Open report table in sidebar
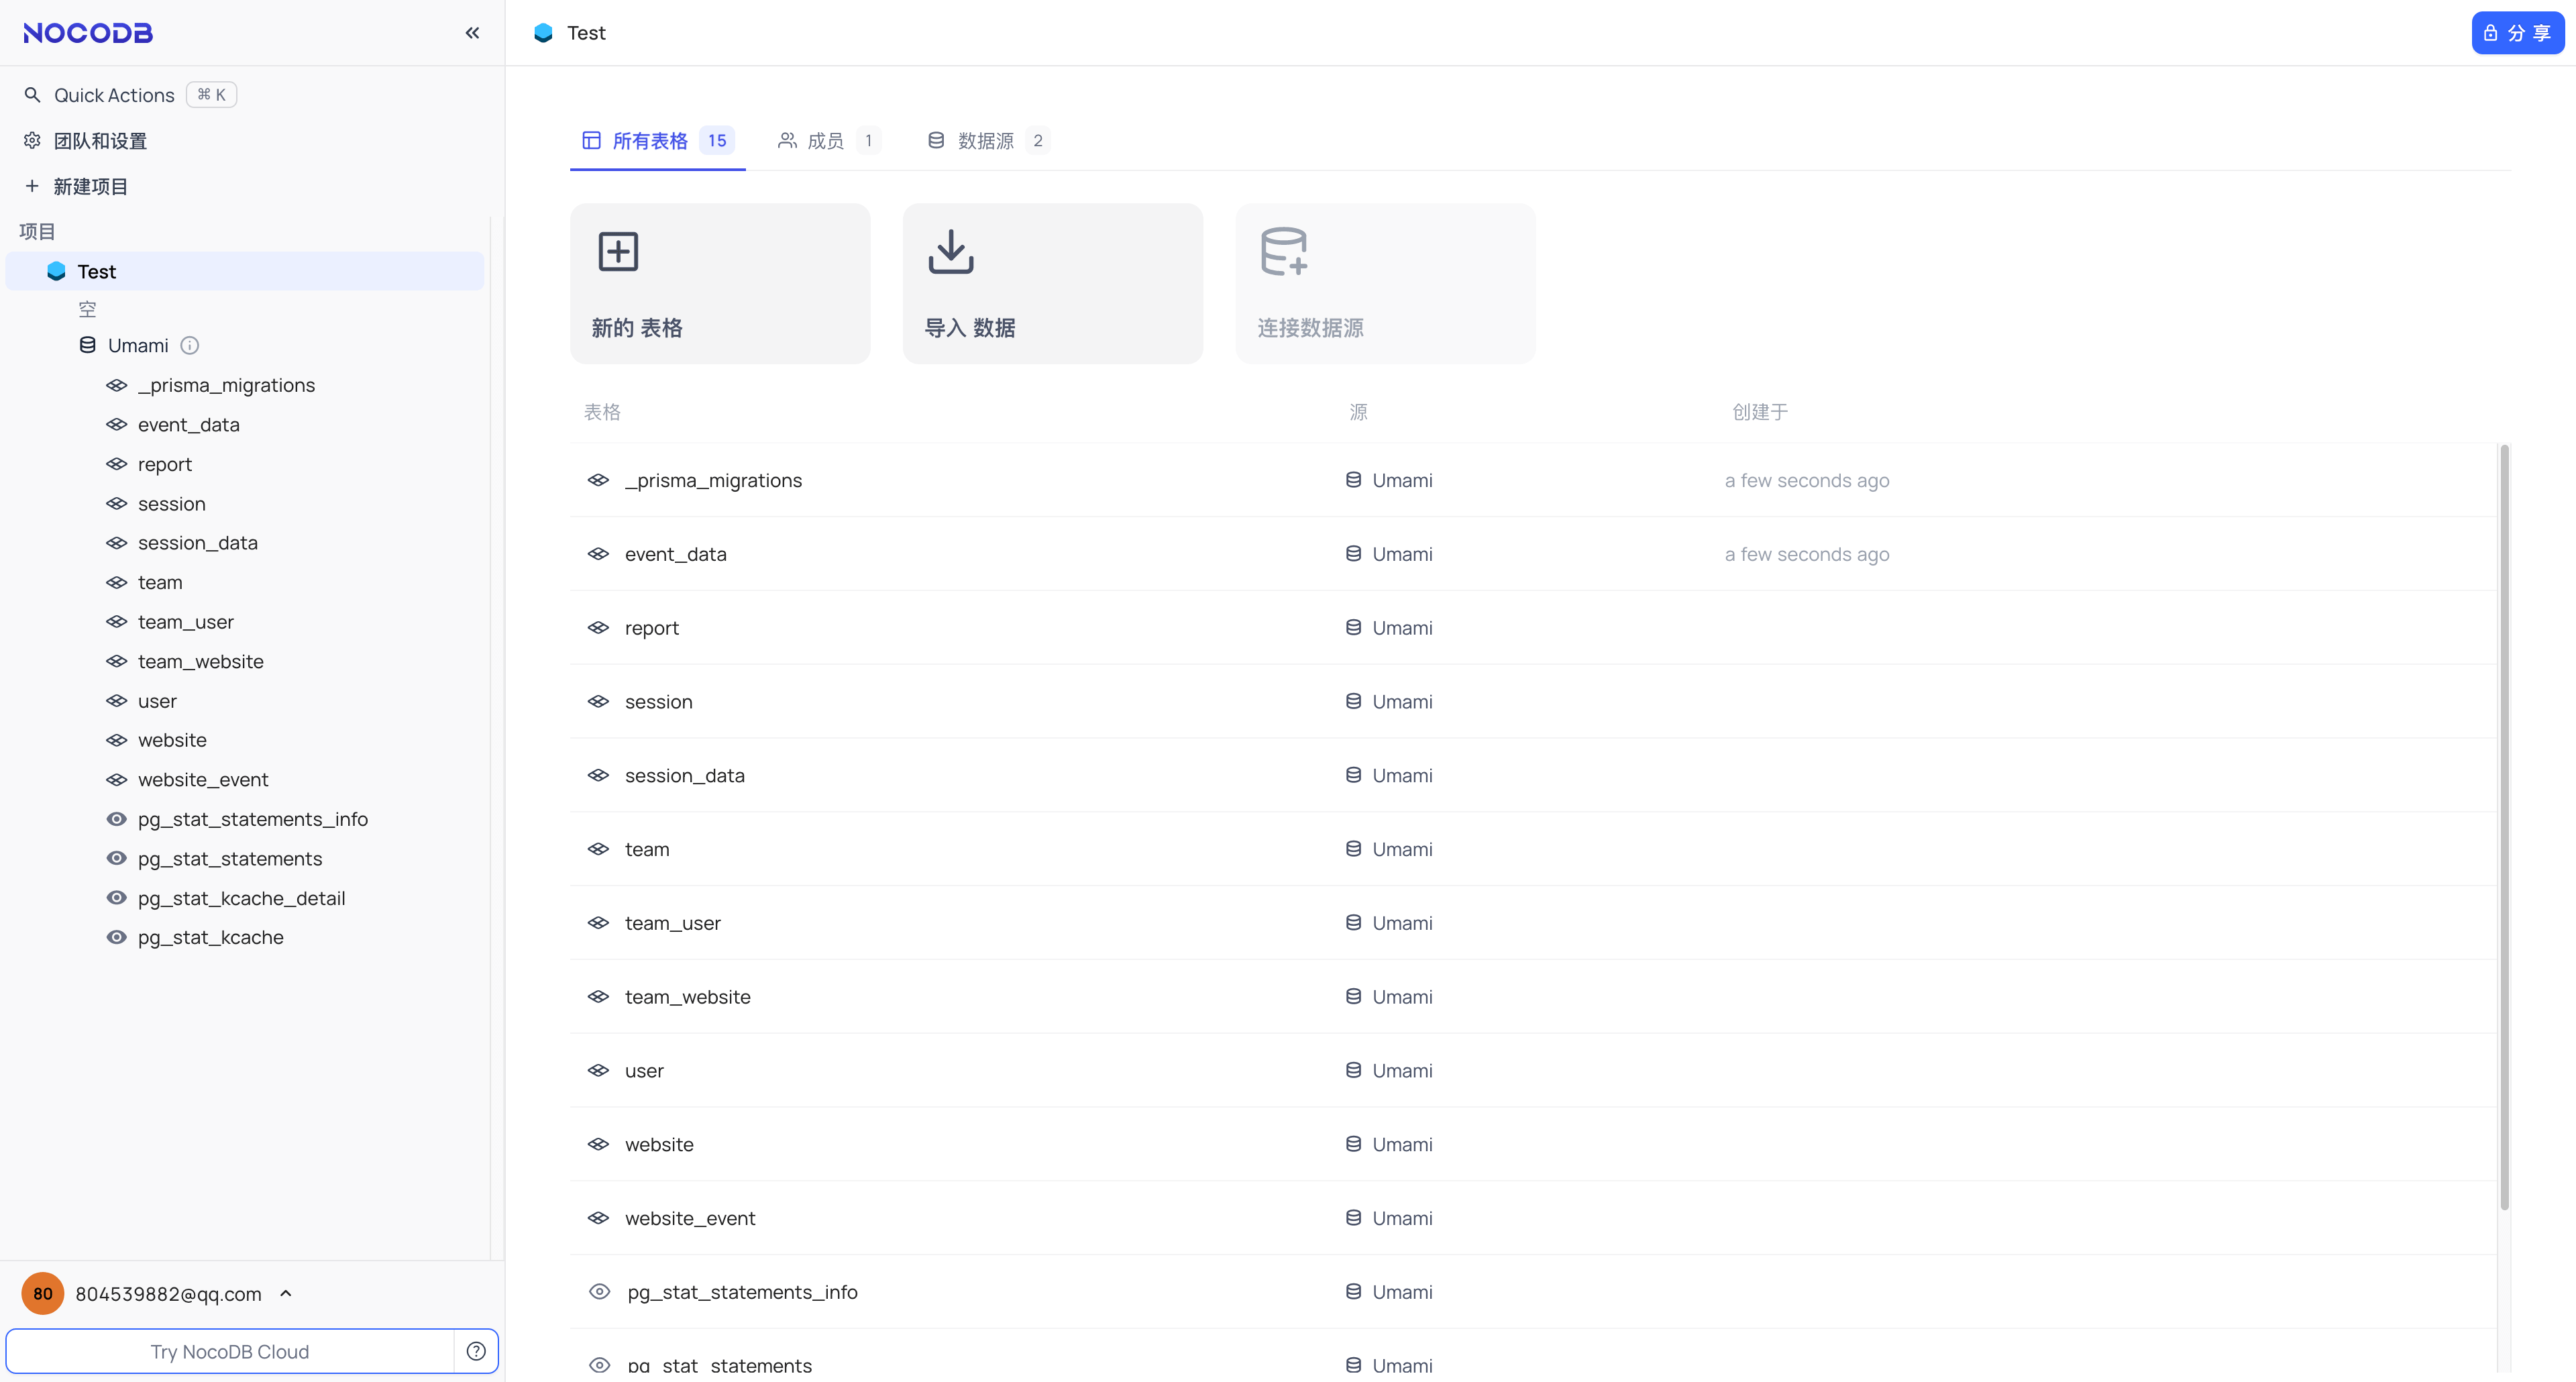The width and height of the screenshot is (2576, 1382). point(164,464)
